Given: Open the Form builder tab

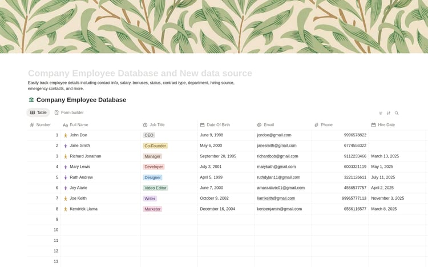Looking at the screenshot, I should pyautogui.click(x=69, y=112).
